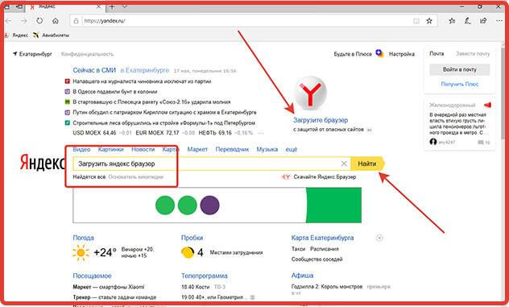Open the Погода section heading
Image resolution: width=509 pixels, height=307 pixels.
coord(84,238)
